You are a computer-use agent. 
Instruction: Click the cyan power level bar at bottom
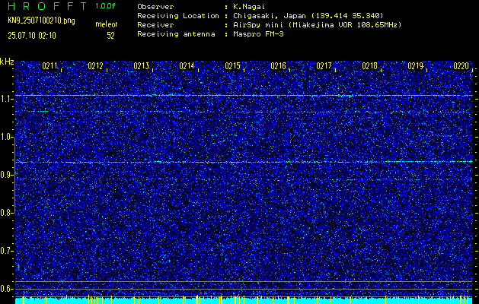point(244,301)
